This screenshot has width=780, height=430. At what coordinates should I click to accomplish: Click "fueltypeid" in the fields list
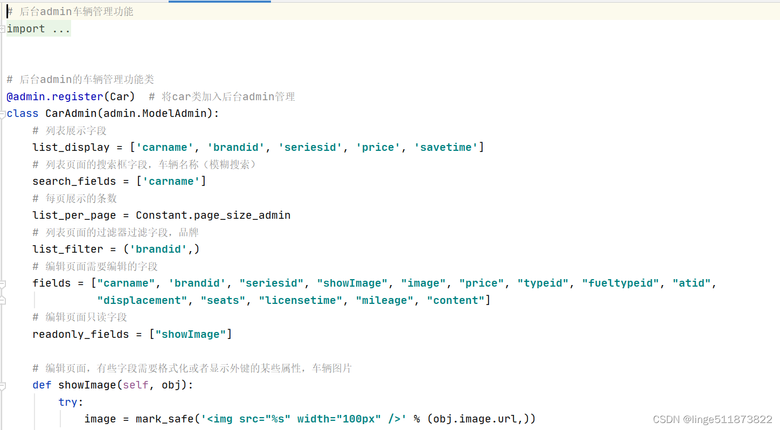[x=621, y=283]
